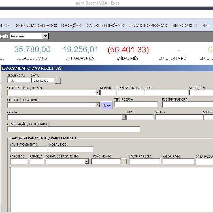Click the Cod/Matrícula input field

pos(130,93)
